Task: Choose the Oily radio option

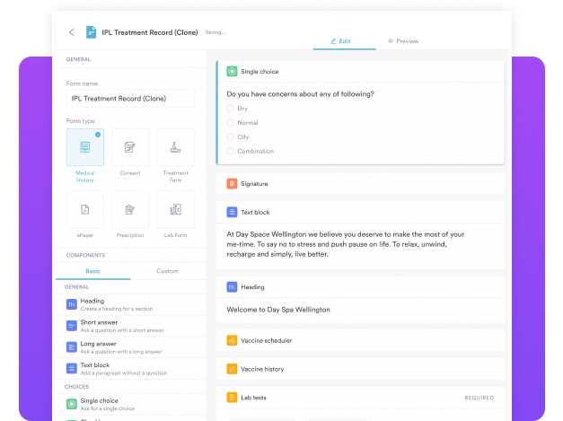Action: [x=231, y=137]
